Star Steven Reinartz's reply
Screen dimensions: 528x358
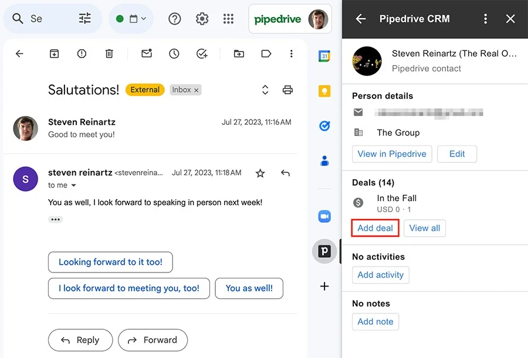(x=260, y=173)
